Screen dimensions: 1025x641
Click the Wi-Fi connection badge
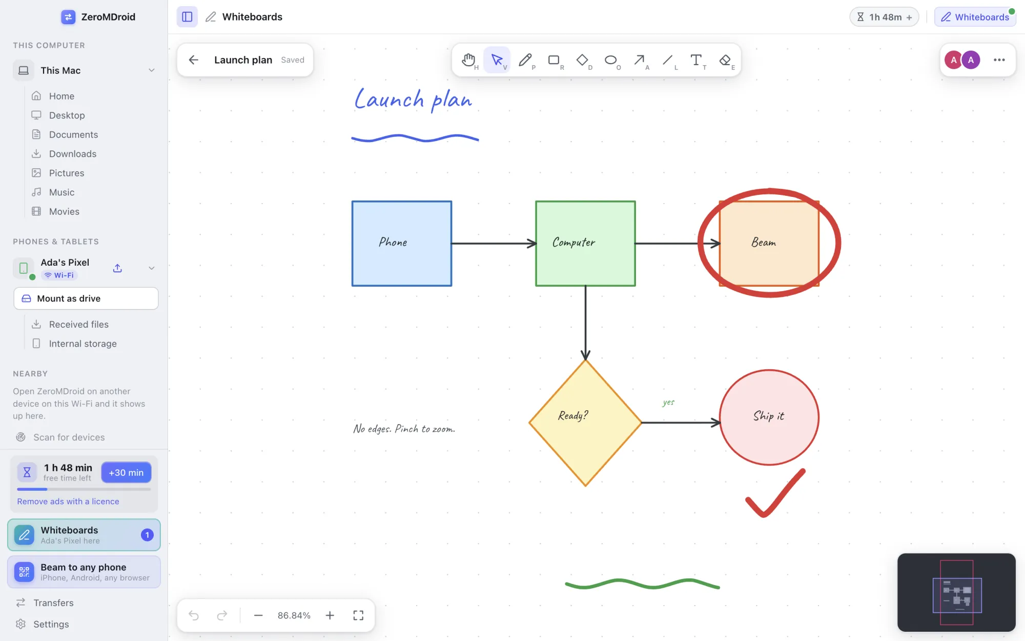tap(59, 275)
